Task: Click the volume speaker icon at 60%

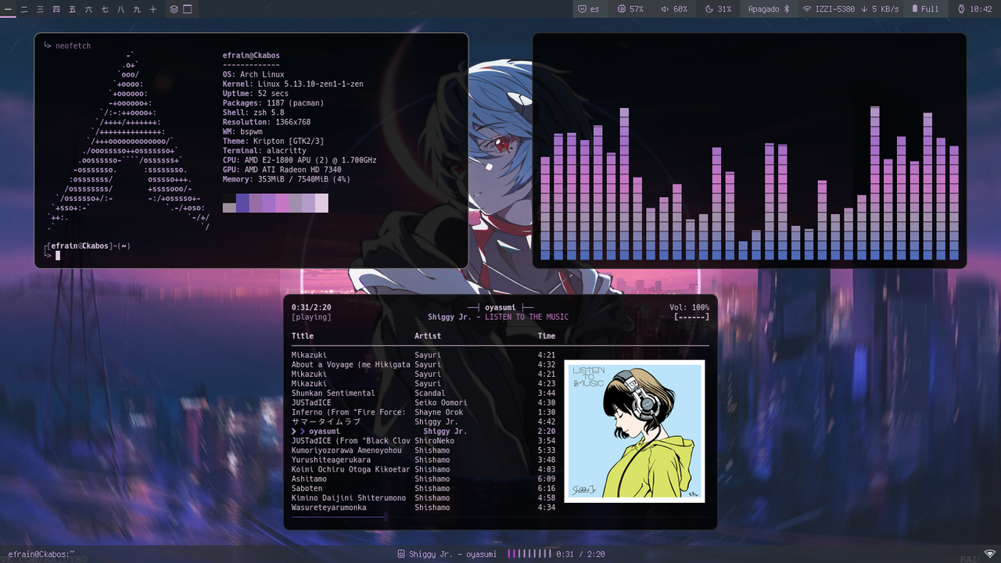Action: 664,9
